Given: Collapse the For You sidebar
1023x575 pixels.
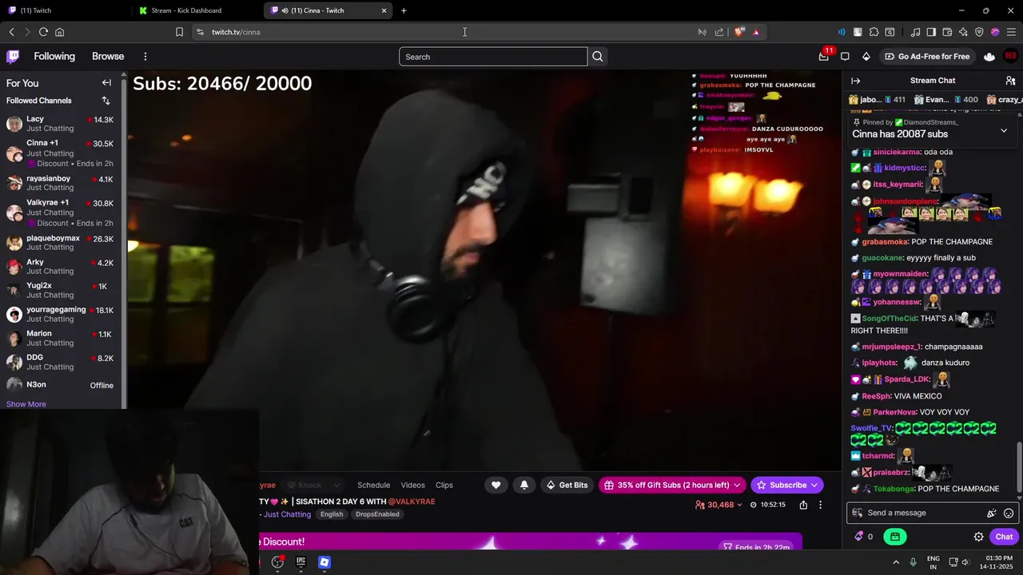Looking at the screenshot, I should [x=106, y=83].
